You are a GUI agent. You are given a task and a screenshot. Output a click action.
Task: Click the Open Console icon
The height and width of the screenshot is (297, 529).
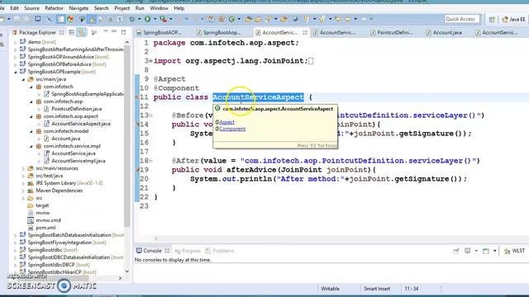click(x=486, y=251)
